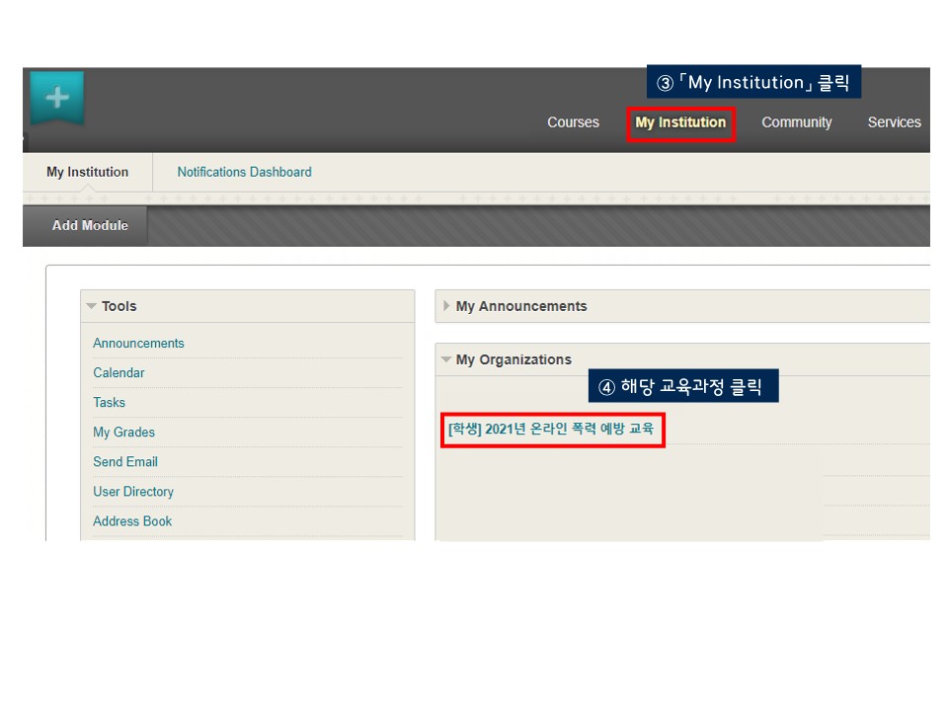
Task: Go to Tasks in Tools list
Action: tap(109, 403)
